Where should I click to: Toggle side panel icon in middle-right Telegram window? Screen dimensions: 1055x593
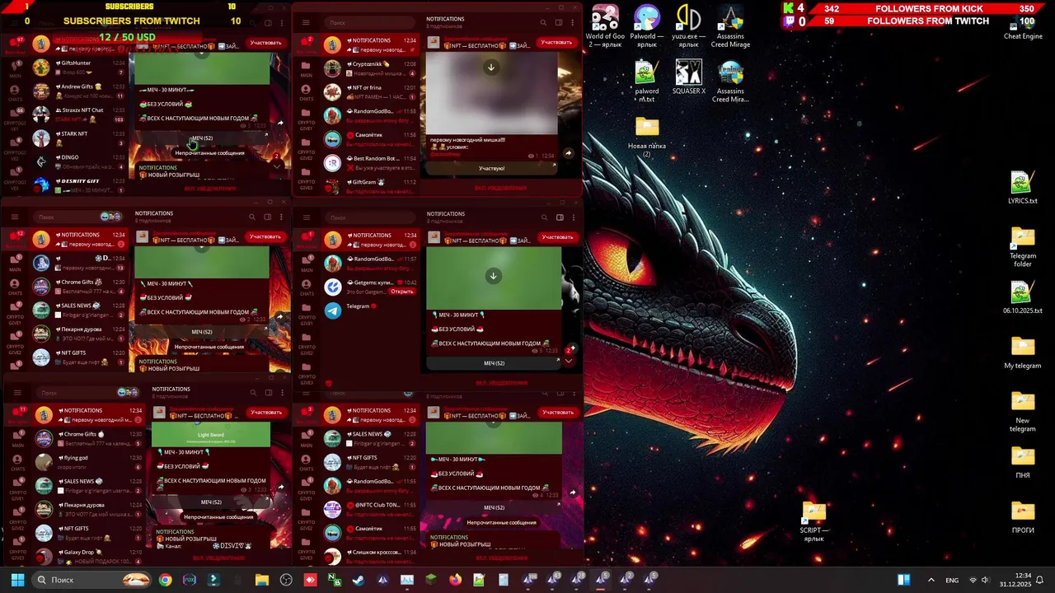[559, 217]
